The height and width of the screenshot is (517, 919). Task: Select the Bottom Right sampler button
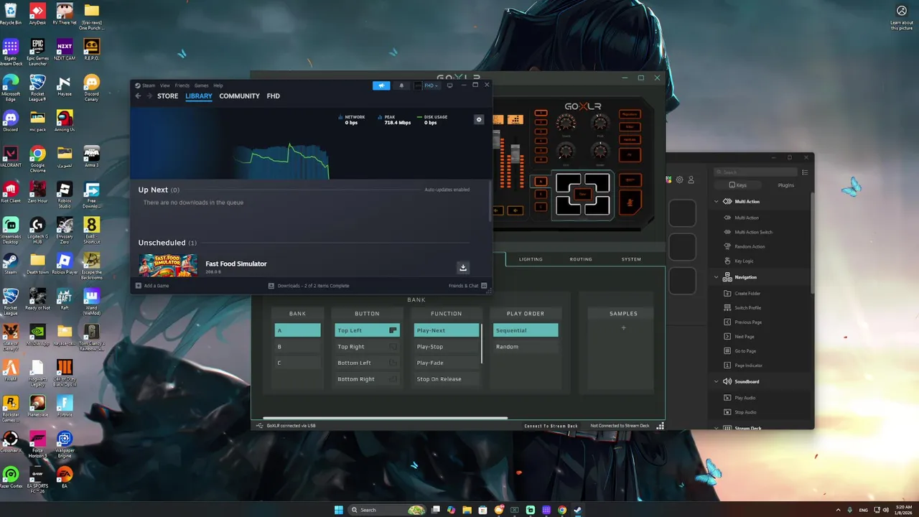tap(367, 378)
